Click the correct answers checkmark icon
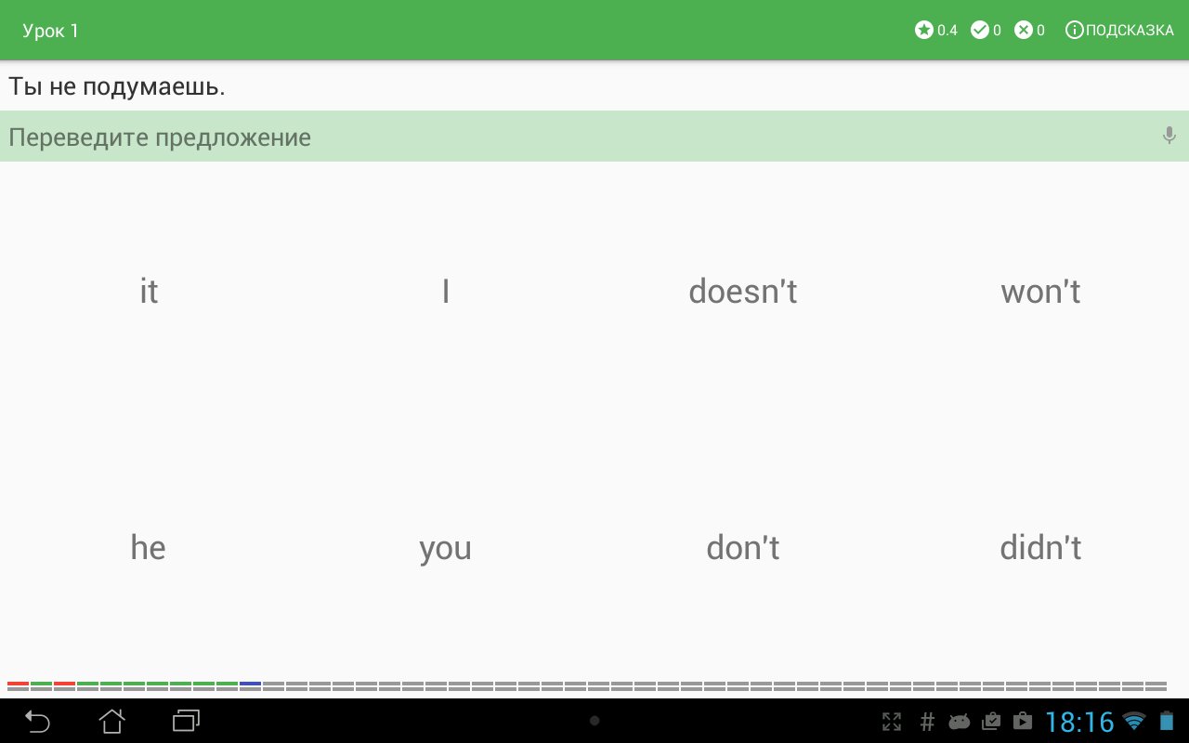Screen dimensions: 1189x743 click(979, 31)
